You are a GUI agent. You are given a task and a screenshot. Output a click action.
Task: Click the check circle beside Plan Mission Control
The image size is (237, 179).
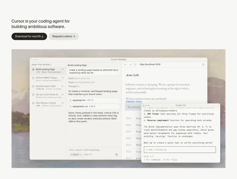click(x=33, y=103)
